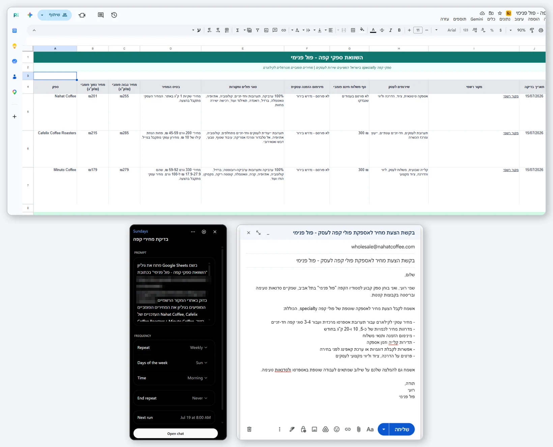Image resolution: width=553 pixels, height=447 pixels.
Task: Open the cell borders tool
Action: [353, 30]
